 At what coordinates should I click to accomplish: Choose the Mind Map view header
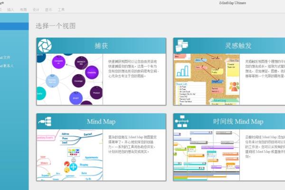[x=101, y=122]
